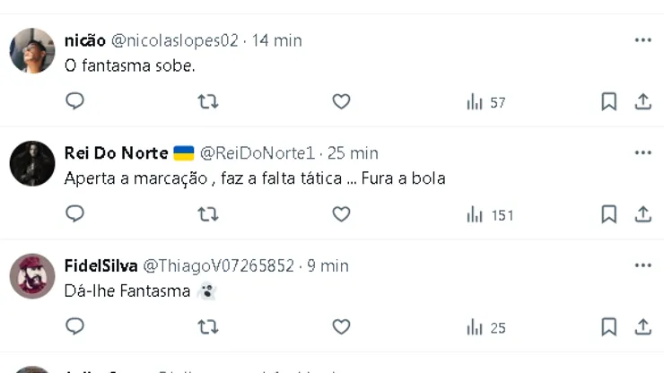Bookmark nicão's tweet
This screenshot has height=373, width=664.
pyautogui.click(x=608, y=101)
